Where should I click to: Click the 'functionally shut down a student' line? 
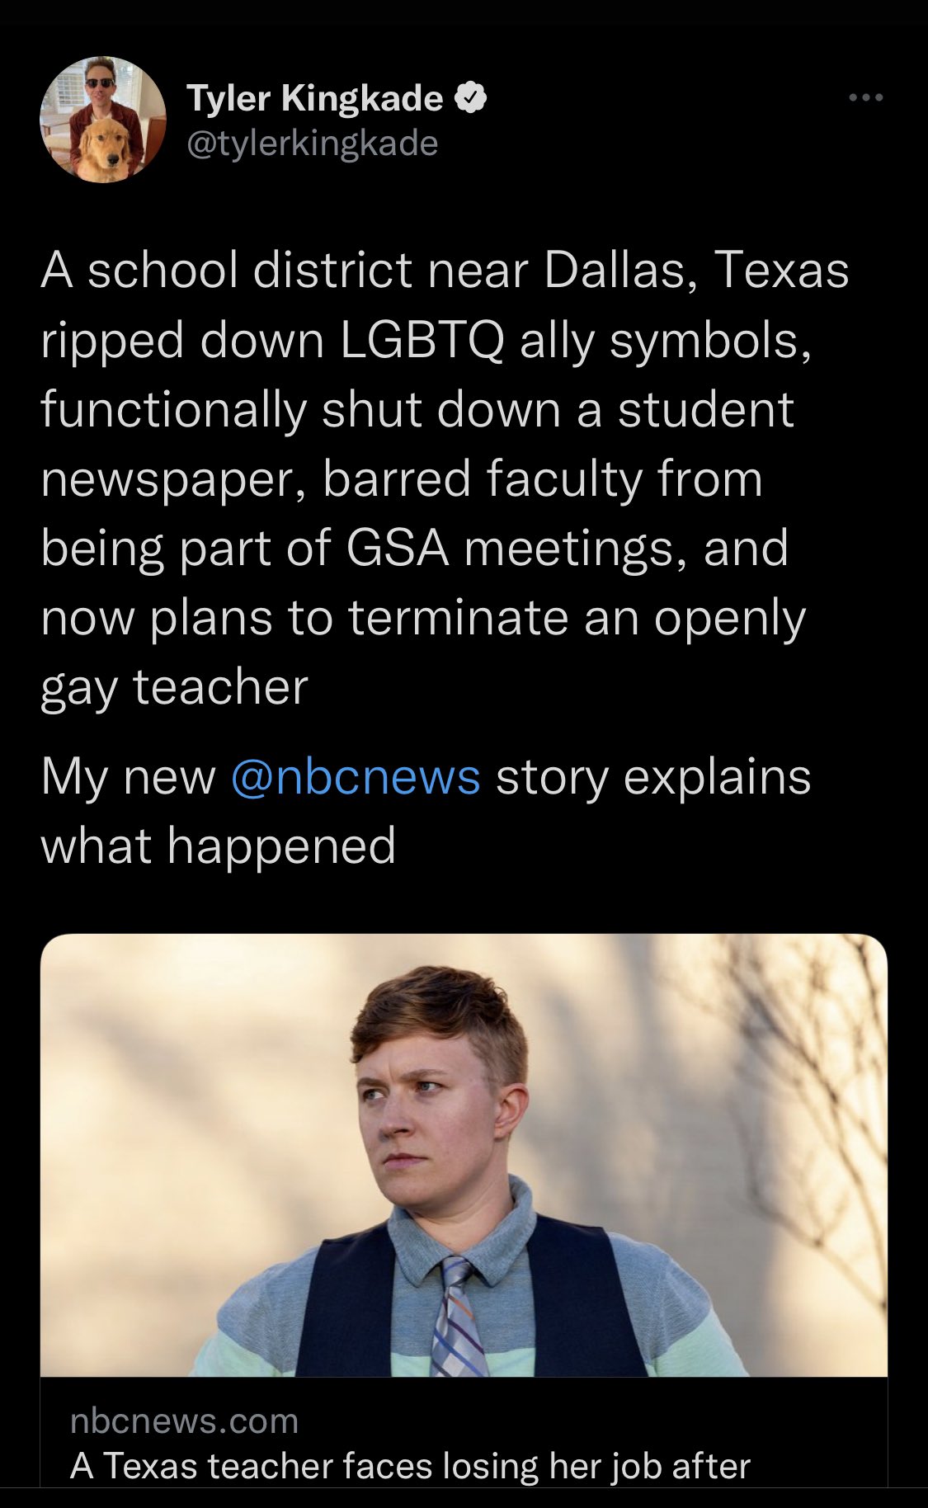tap(417, 410)
